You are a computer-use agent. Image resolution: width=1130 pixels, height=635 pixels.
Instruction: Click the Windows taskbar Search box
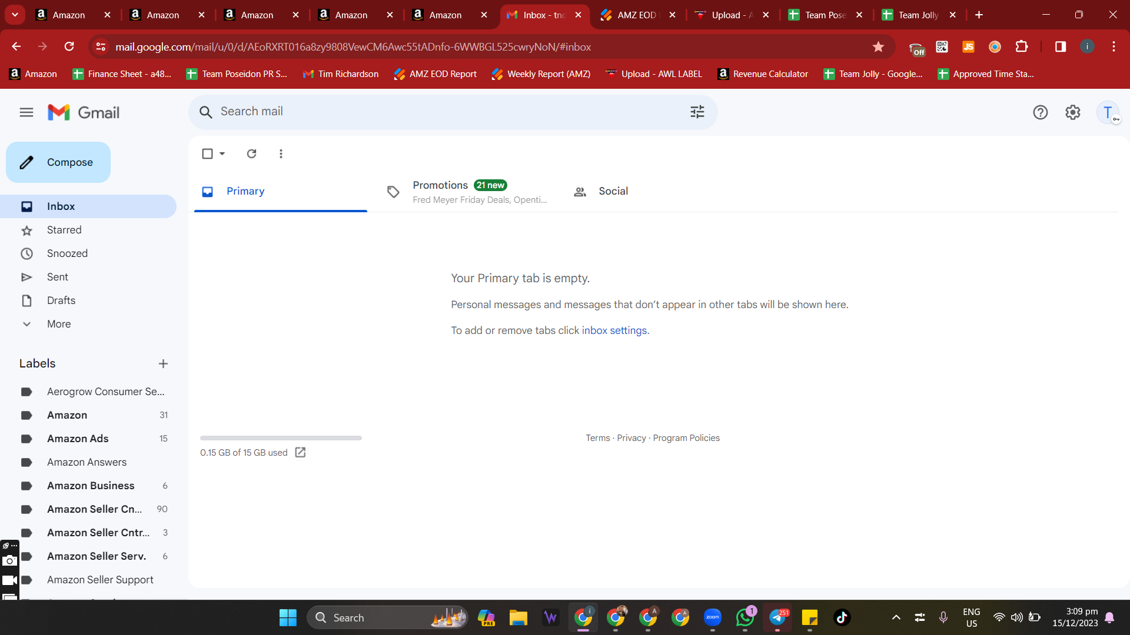pos(387,617)
